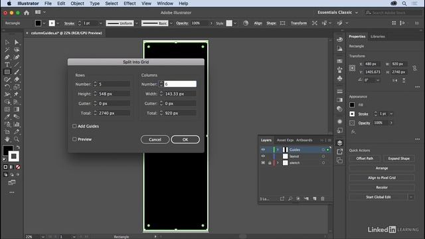This screenshot has width=425, height=239.
Task: Open rotation angle dropdown in Transform
Action: coord(378,80)
